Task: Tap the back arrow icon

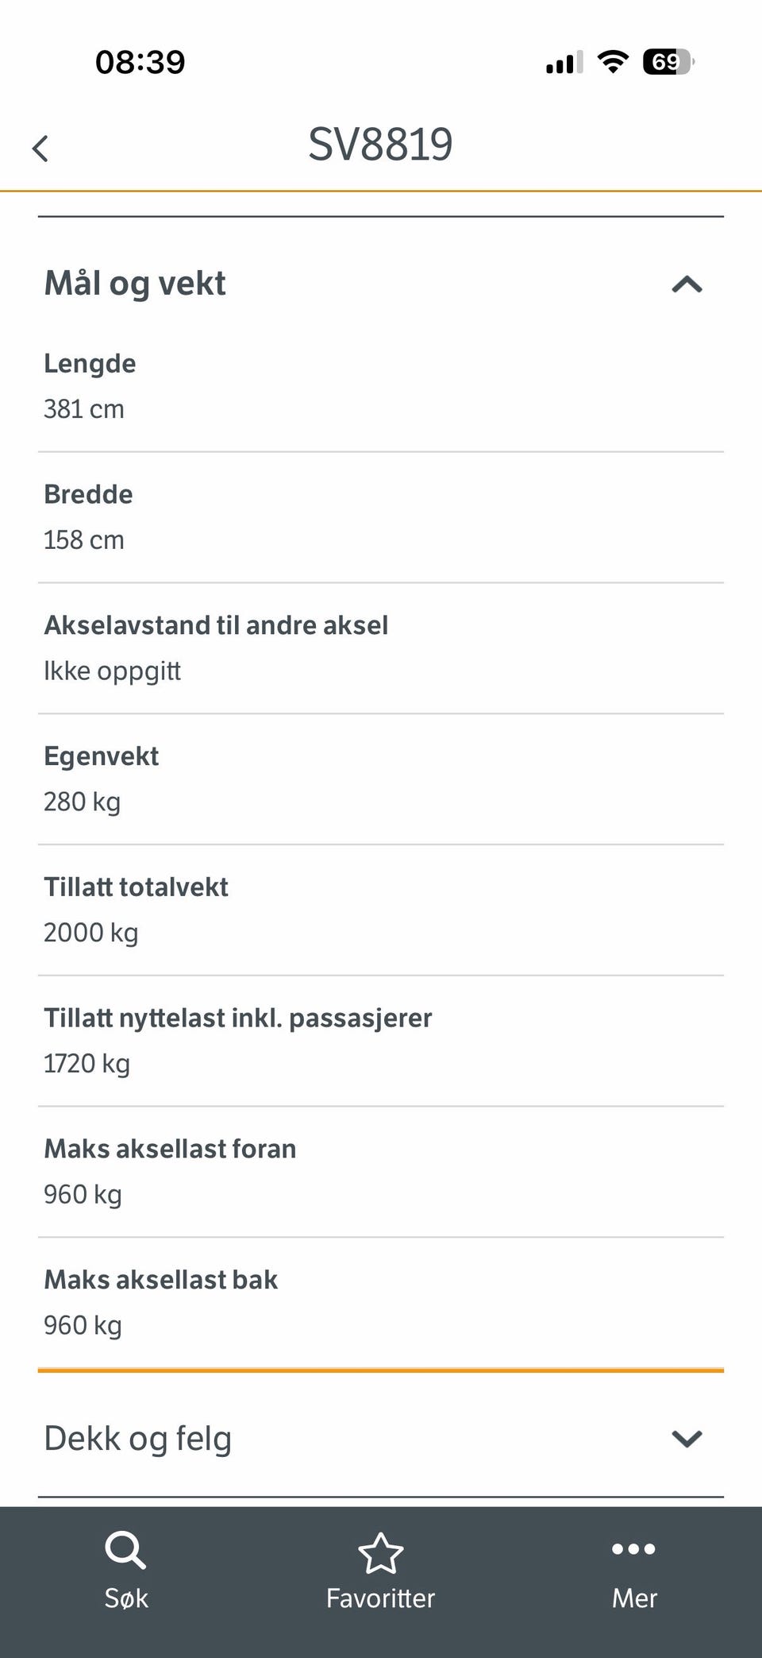Action: click(x=40, y=148)
